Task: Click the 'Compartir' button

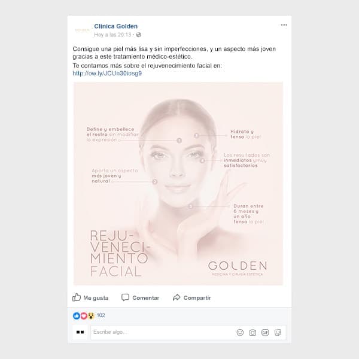Action: pos(191,297)
